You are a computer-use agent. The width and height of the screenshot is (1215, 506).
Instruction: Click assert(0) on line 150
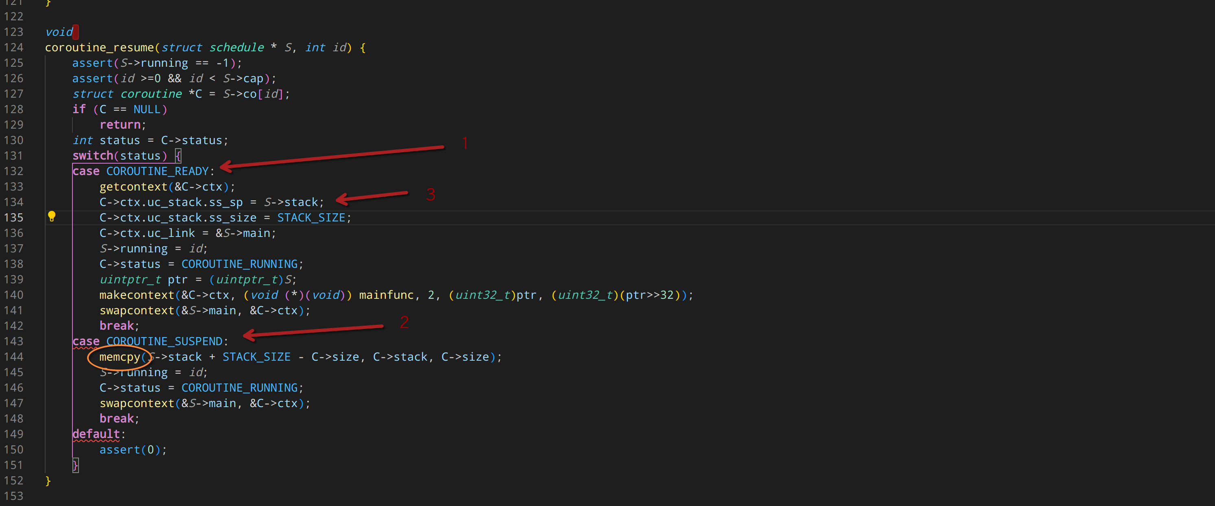coord(130,450)
